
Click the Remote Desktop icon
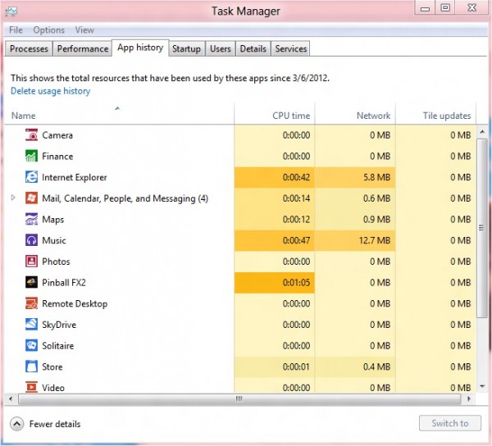coord(31,303)
